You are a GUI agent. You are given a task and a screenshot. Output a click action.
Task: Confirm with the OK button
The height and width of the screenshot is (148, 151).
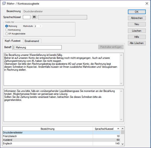pyautogui.click(x=137, y=12)
